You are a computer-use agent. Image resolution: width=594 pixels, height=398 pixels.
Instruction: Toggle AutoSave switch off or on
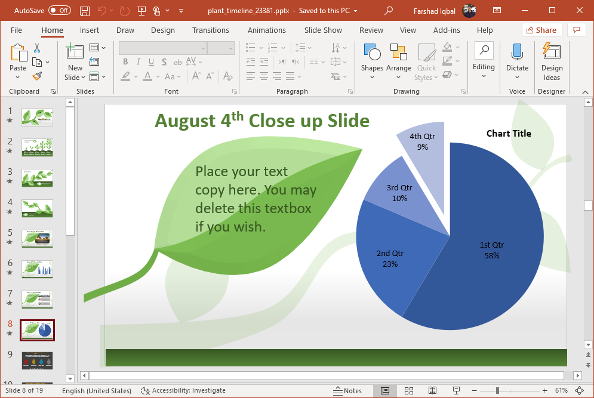coord(59,11)
